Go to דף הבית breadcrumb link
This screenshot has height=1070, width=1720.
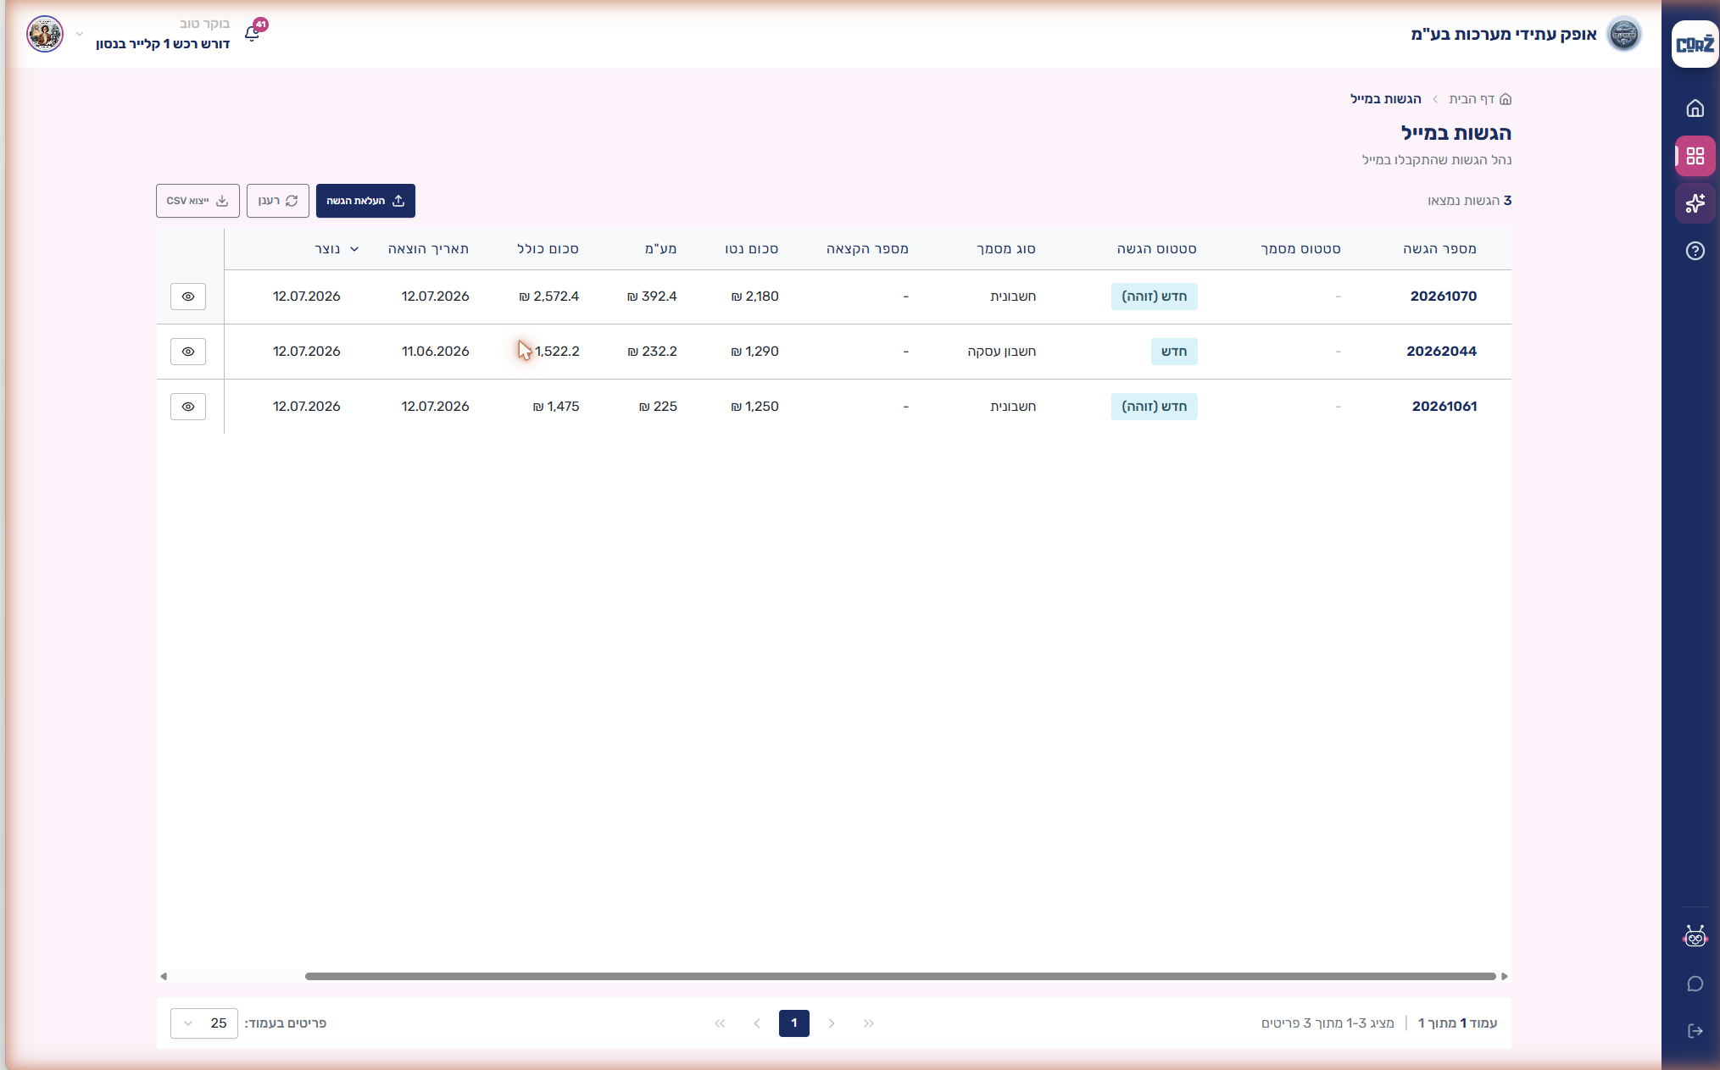point(1479,99)
